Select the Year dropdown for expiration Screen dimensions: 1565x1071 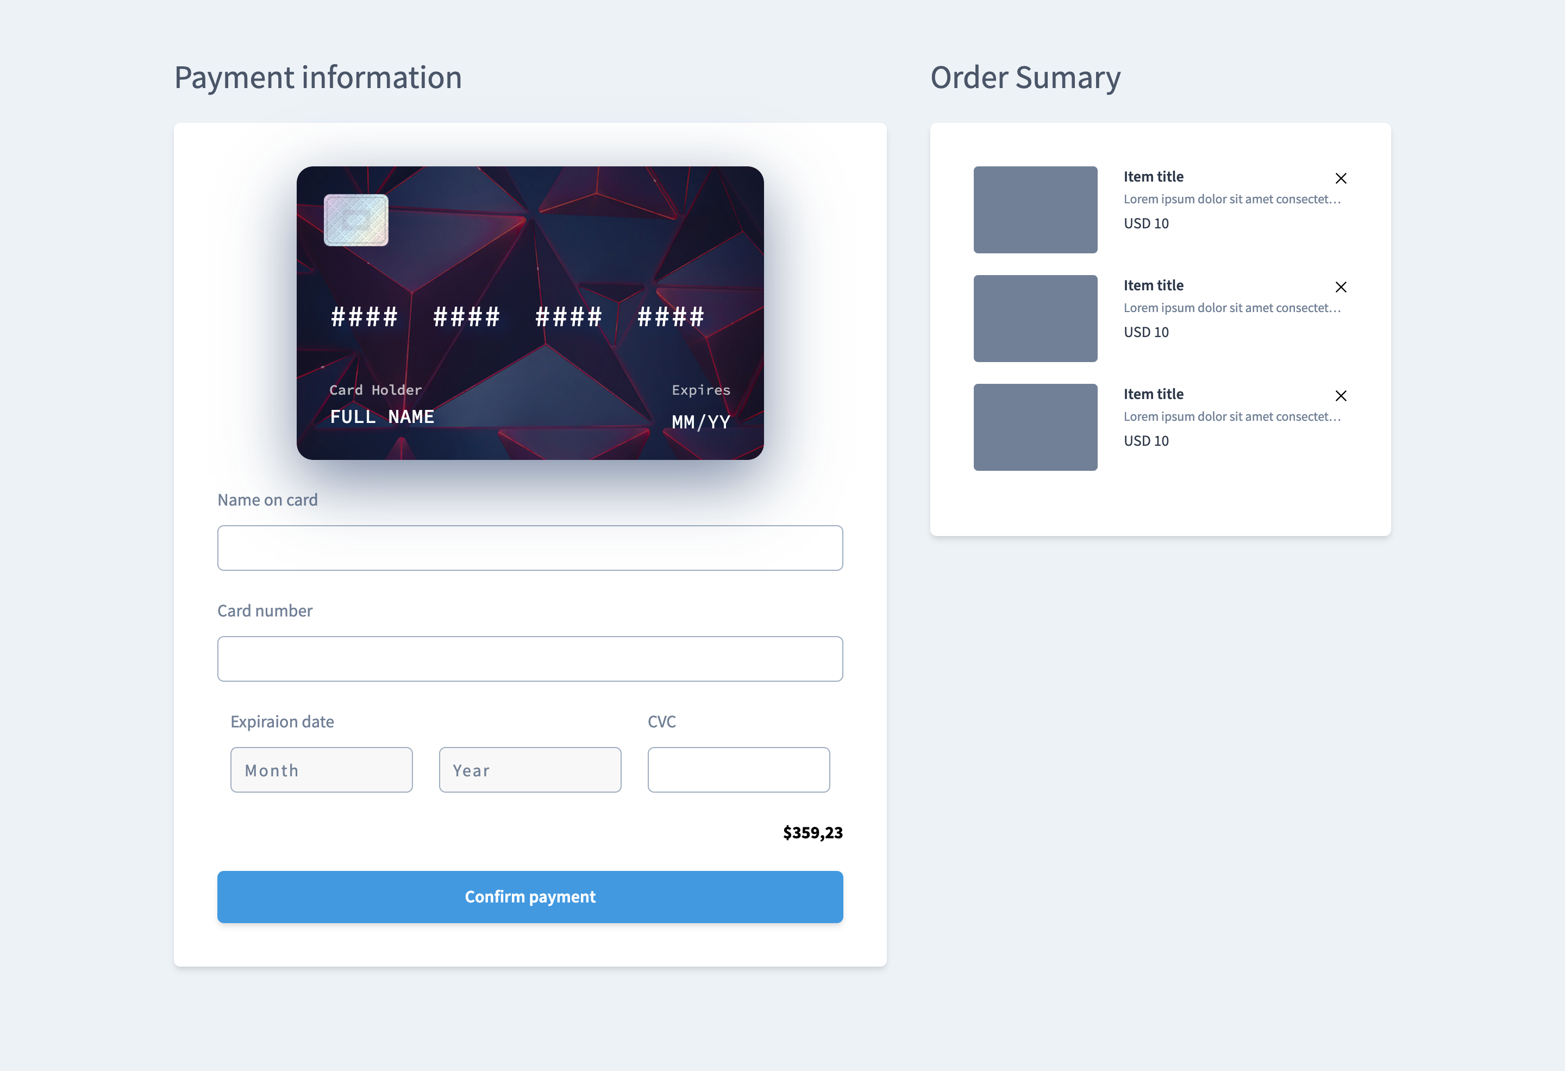pos(529,769)
